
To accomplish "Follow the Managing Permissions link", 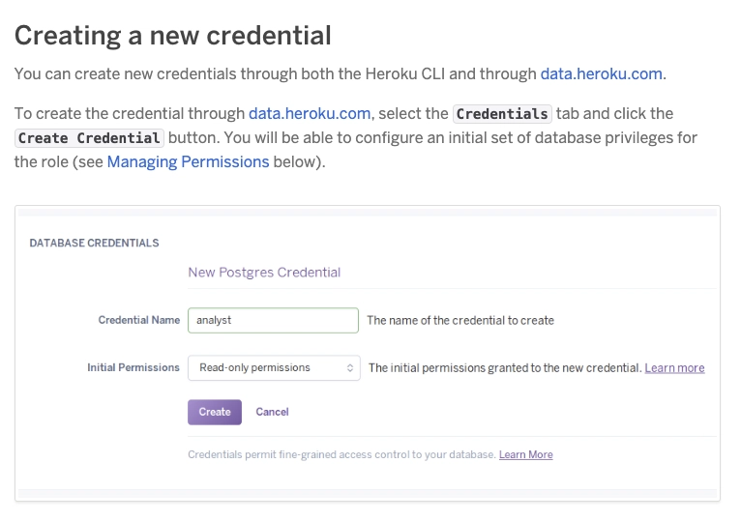I will (188, 162).
